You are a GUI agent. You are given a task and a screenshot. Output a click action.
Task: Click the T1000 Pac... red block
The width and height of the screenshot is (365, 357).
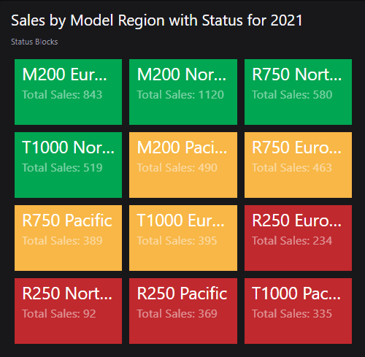pos(298,311)
